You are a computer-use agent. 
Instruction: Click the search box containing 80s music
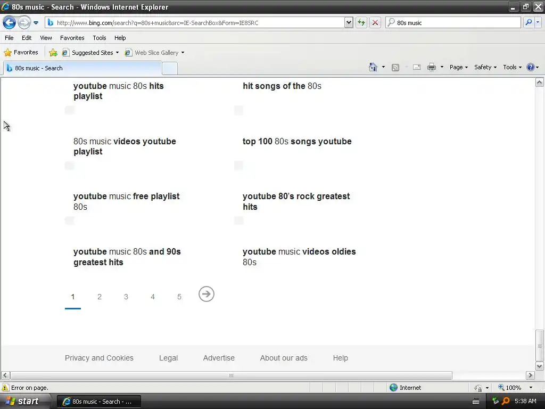pos(453,23)
